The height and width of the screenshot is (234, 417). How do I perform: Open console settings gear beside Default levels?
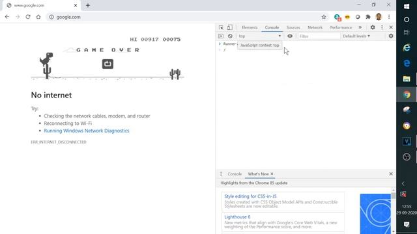(391, 36)
